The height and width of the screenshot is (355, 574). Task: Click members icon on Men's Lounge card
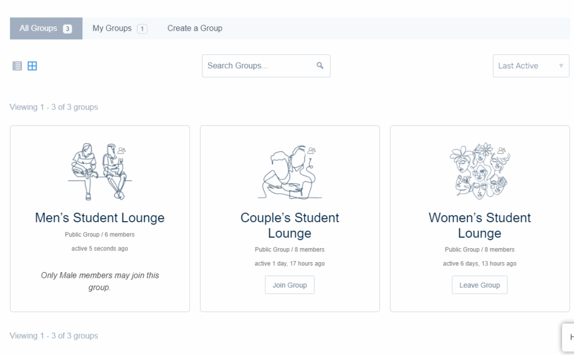click(122, 150)
